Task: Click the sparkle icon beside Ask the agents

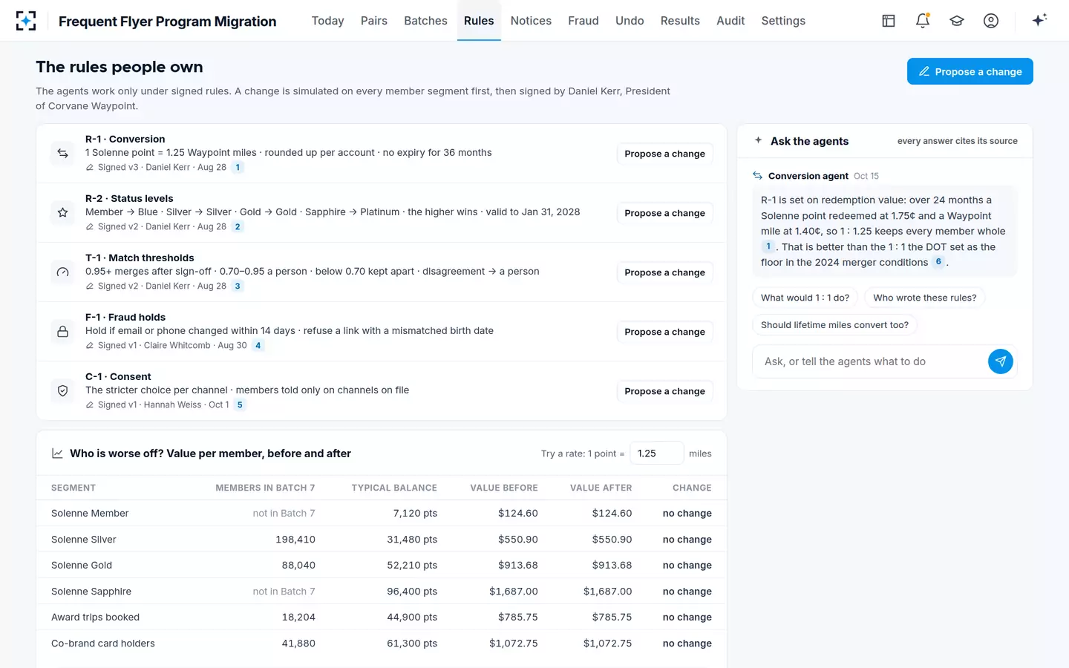Action: (758, 140)
